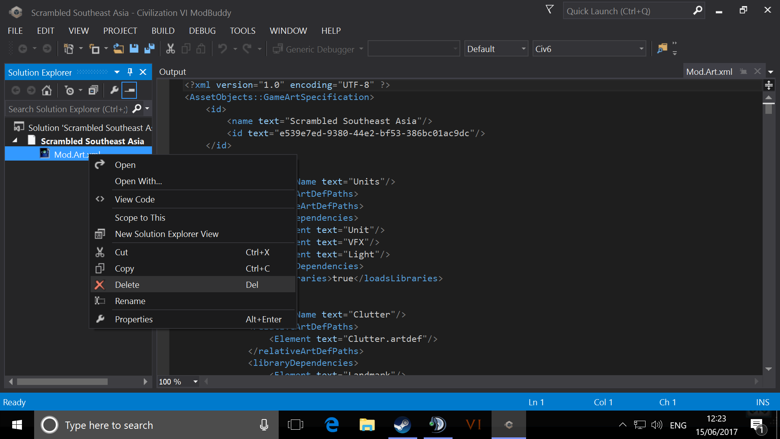
Task: Click the Save All toolbar icon
Action: tap(149, 49)
